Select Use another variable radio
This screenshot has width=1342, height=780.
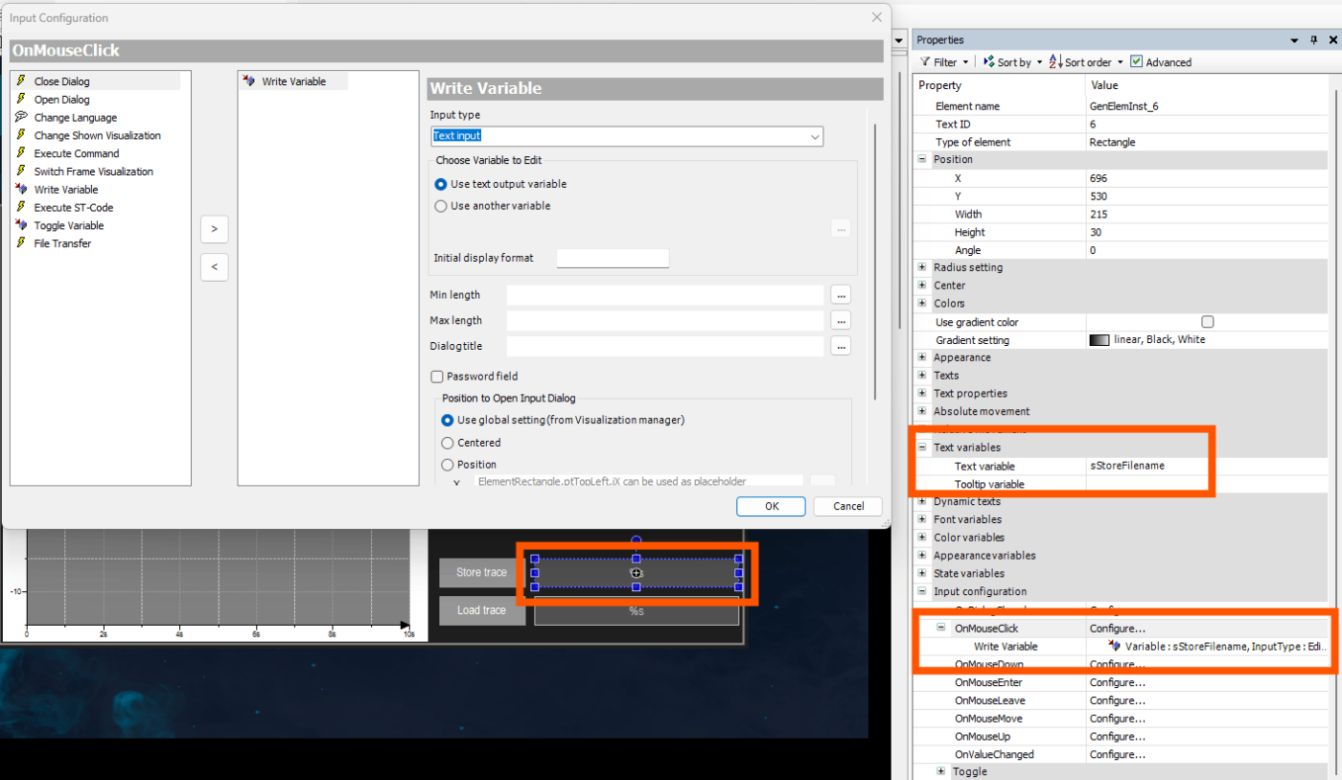(x=441, y=206)
